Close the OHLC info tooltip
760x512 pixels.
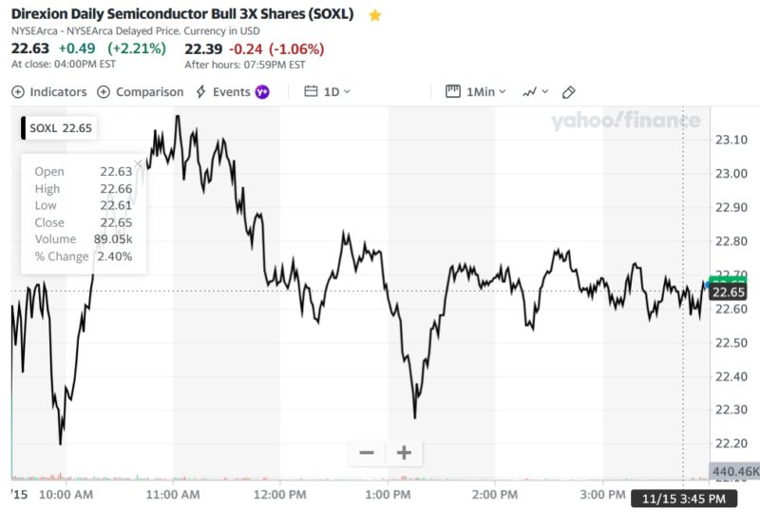tap(139, 164)
